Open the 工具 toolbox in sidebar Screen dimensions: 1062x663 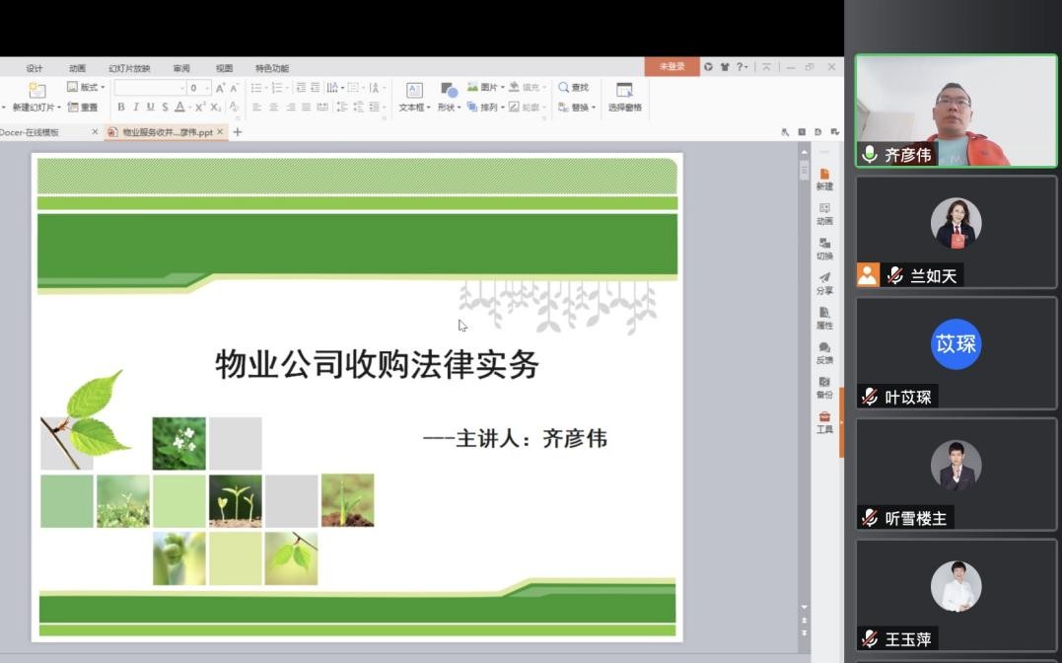click(824, 422)
